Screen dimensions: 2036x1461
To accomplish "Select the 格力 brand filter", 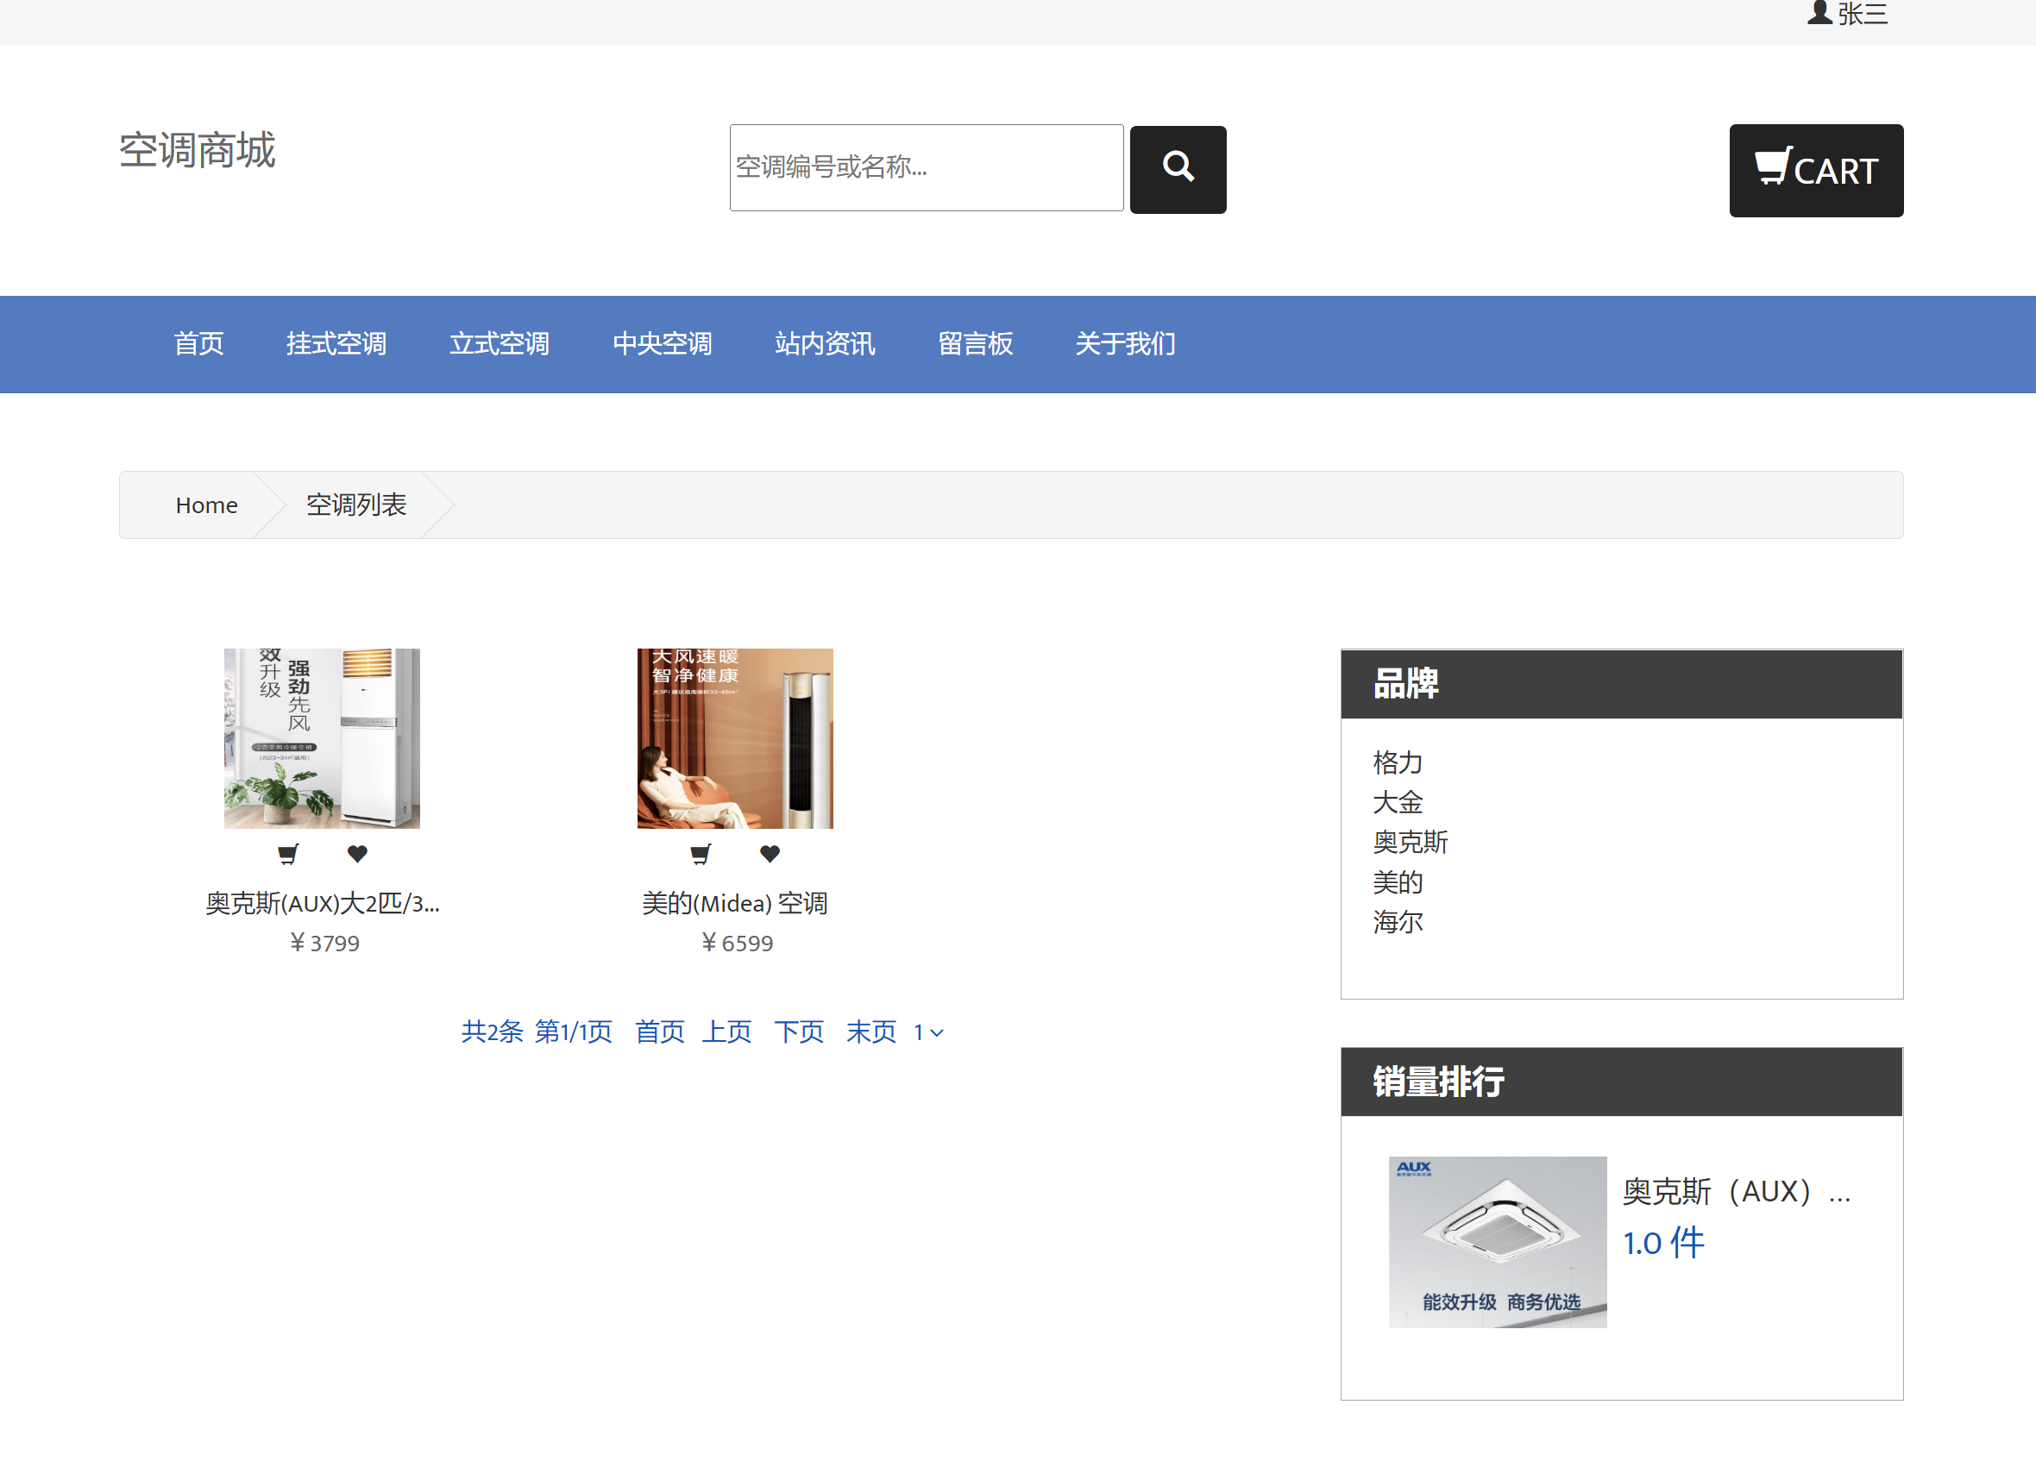I will point(1397,762).
